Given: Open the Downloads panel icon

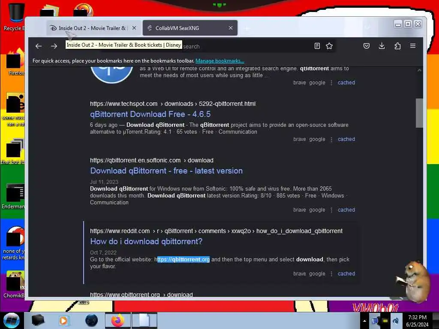Looking at the screenshot, I should coord(382,46).
